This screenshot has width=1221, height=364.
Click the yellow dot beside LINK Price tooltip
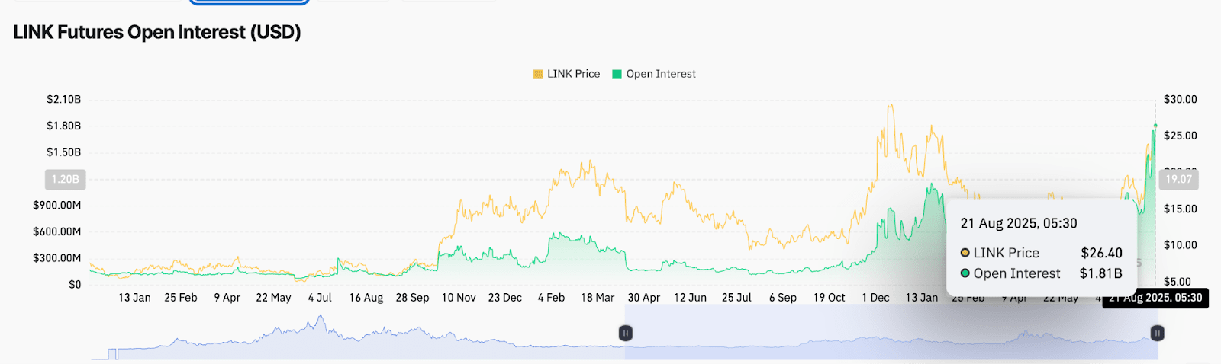(x=965, y=253)
